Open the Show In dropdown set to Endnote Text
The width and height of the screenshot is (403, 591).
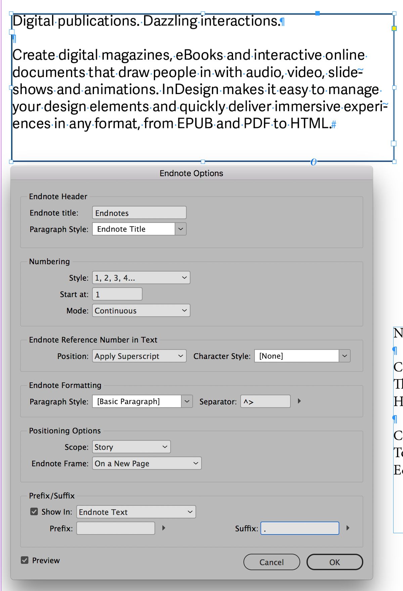coord(189,512)
